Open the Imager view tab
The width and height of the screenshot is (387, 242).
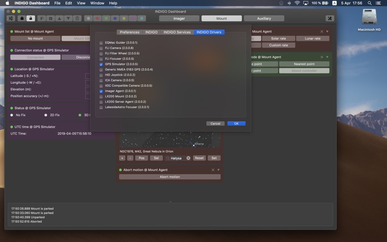179,18
